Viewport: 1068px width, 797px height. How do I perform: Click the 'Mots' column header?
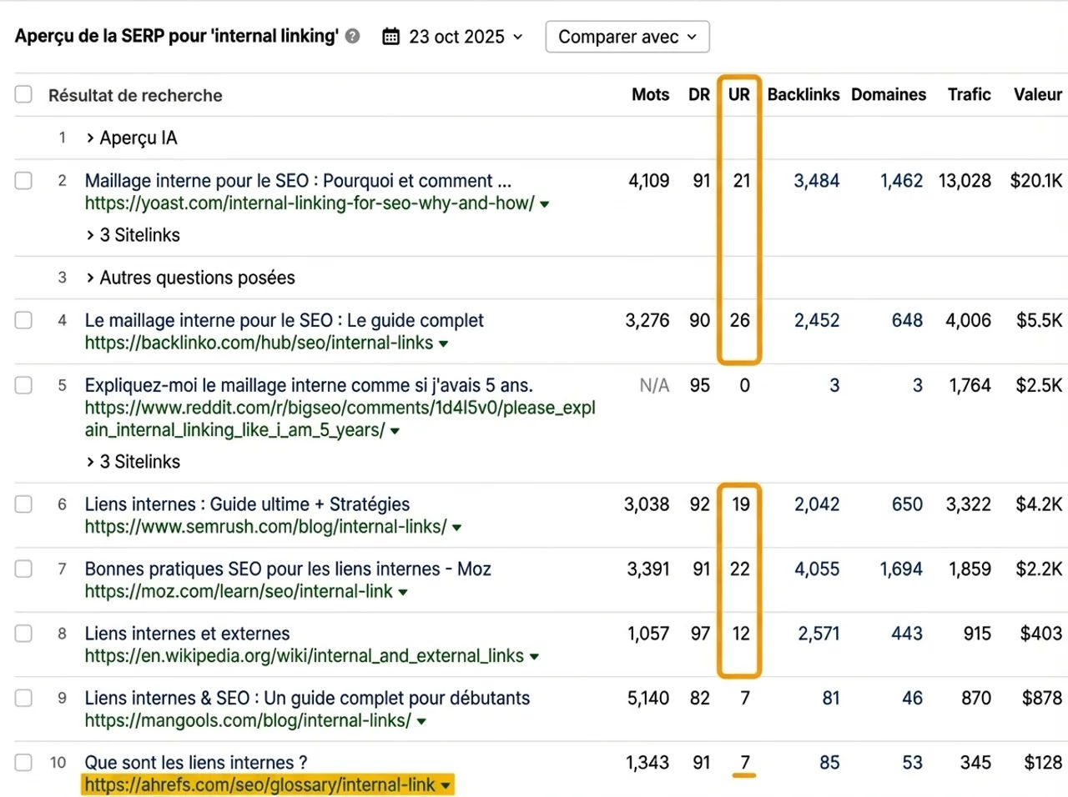point(650,94)
